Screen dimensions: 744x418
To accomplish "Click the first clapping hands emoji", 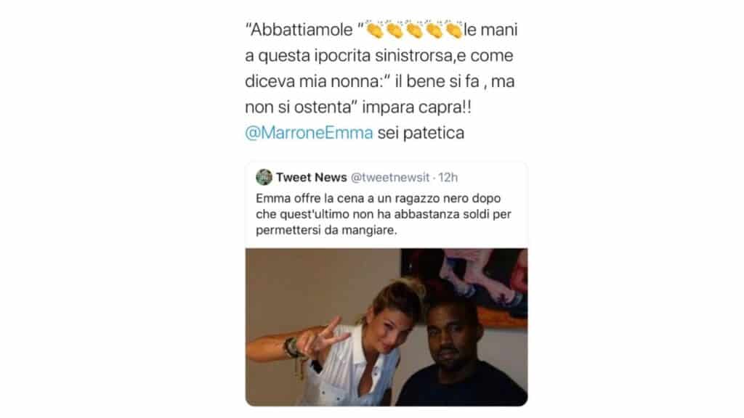I will tap(374, 29).
